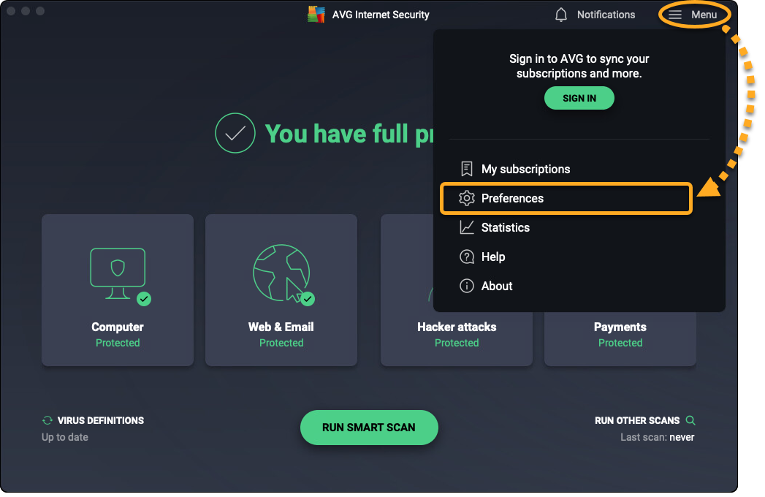Click the Statistics chart icon
The height and width of the screenshot is (497, 765).
coord(466,227)
